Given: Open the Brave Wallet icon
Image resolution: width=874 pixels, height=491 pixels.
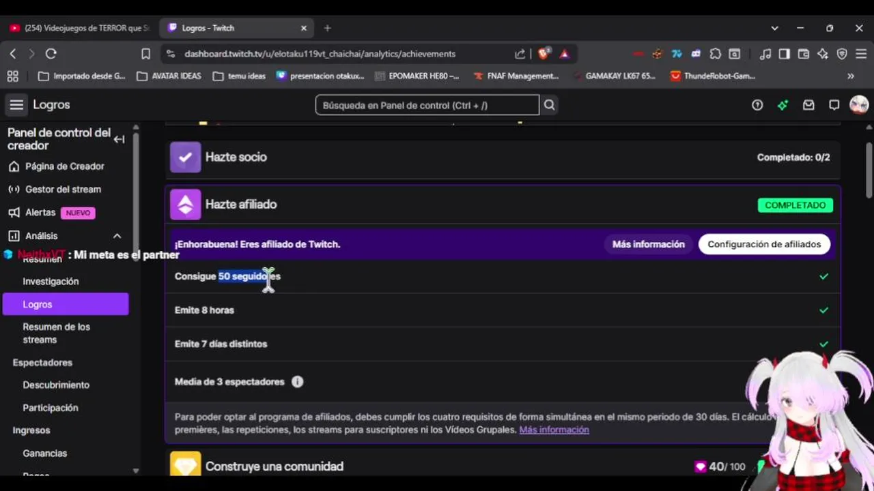Looking at the screenshot, I should (804, 54).
